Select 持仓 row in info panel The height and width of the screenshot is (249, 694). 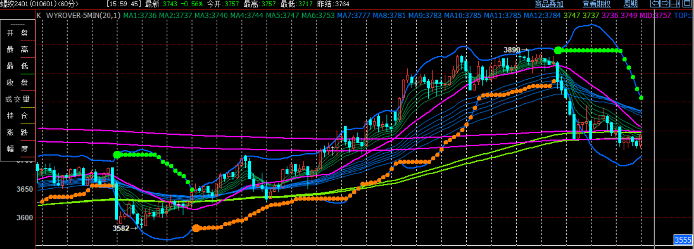[x=18, y=116]
